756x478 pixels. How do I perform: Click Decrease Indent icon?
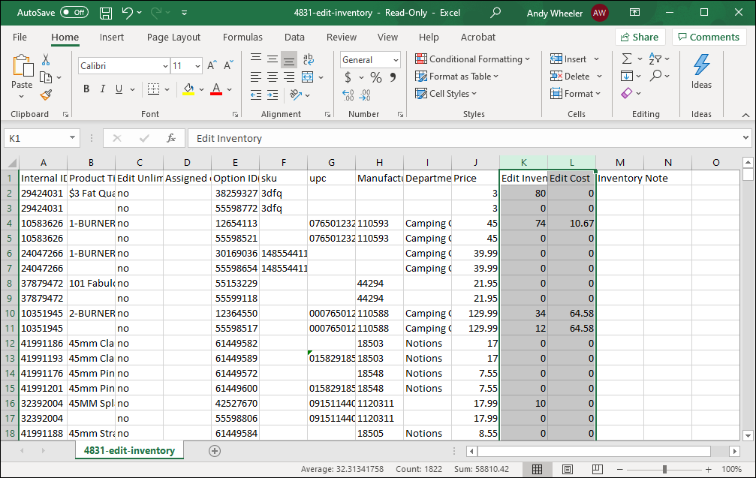point(256,95)
